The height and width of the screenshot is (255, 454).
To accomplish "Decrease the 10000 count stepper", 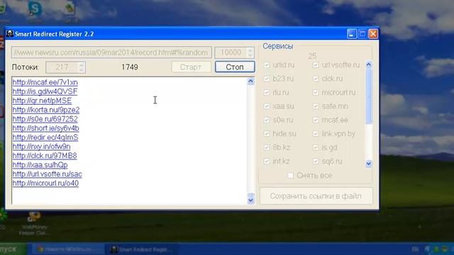I will click(250, 55).
